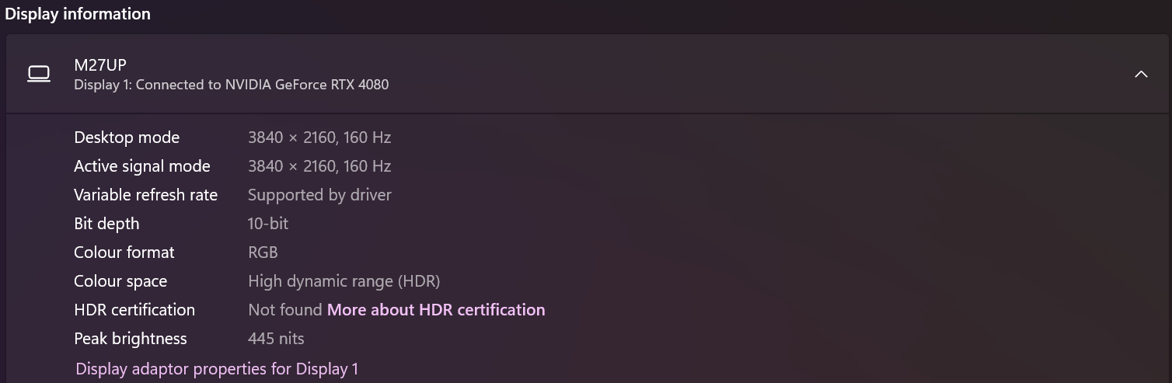This screenshot has height=383, width=1172.
Task: Click the High dynamic range (HDR) value
Action: click(x=344, y=281)
